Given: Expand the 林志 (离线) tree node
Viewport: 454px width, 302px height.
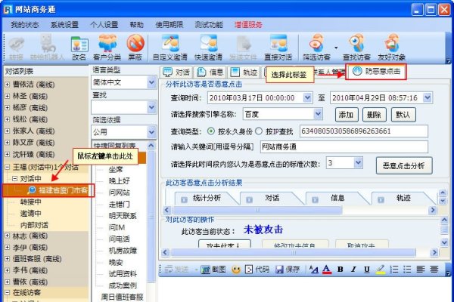Looking at the screenshot, I should [8, 237].
